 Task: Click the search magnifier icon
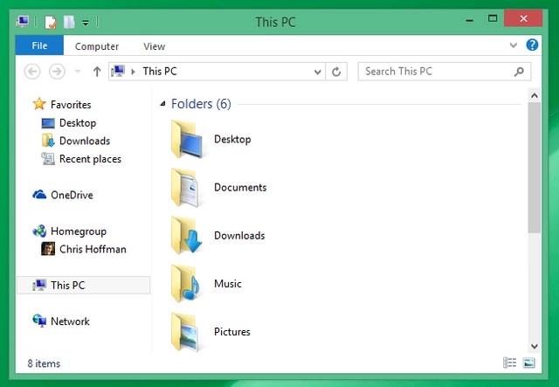click(x=519, y=72)
